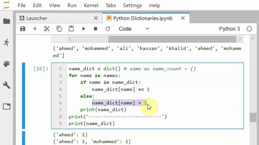This screenshot has width=259, height=145.
Task: Open the Running Terminals and Kernels sidebar icon
Action: pyautogui.click(x=6, y=43)
